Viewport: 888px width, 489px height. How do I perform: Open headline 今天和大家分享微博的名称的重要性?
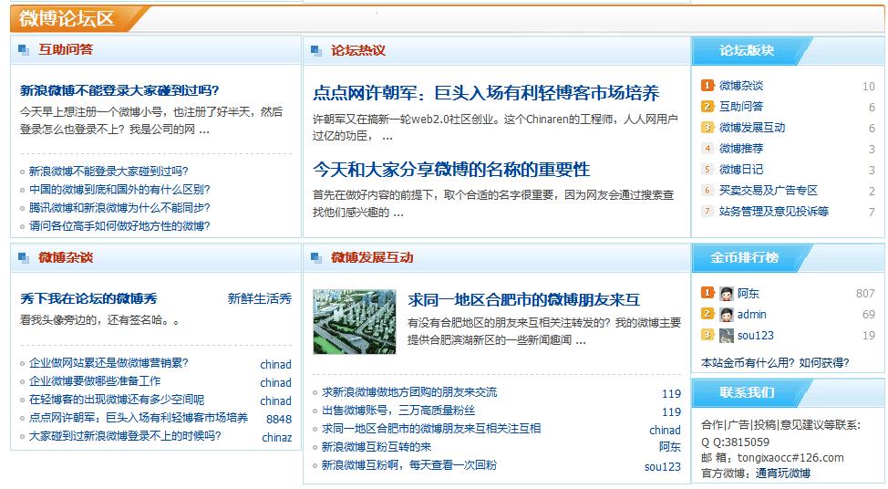(x=451, y=170)
